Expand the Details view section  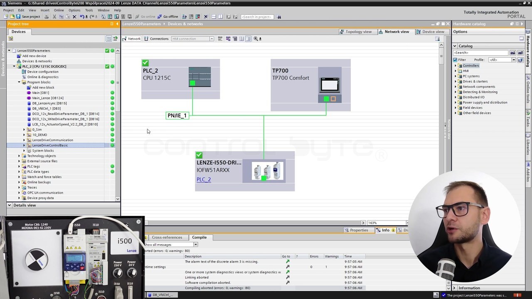coord(9,205)
